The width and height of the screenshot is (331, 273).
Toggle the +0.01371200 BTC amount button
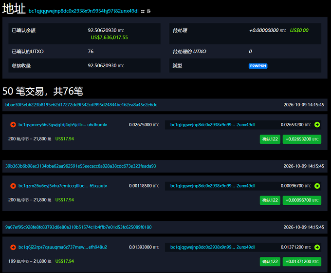coord(302,262)
